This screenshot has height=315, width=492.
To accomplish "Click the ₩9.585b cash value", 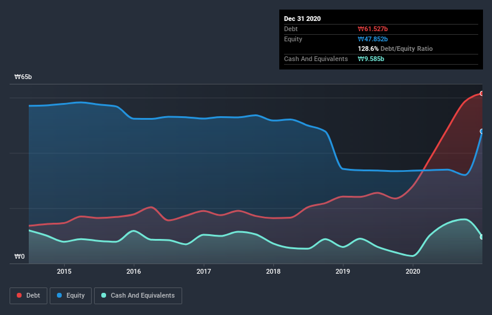I will pyautogui.click(x=371, y=59).
